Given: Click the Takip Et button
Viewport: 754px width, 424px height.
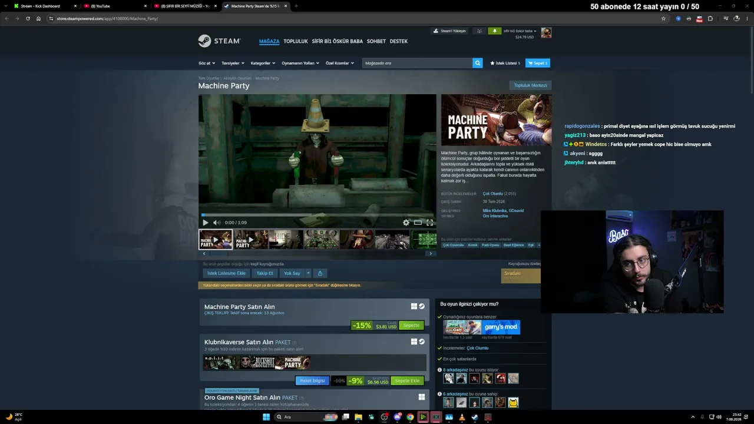Looking at the screenshot, I should point(265,273).
